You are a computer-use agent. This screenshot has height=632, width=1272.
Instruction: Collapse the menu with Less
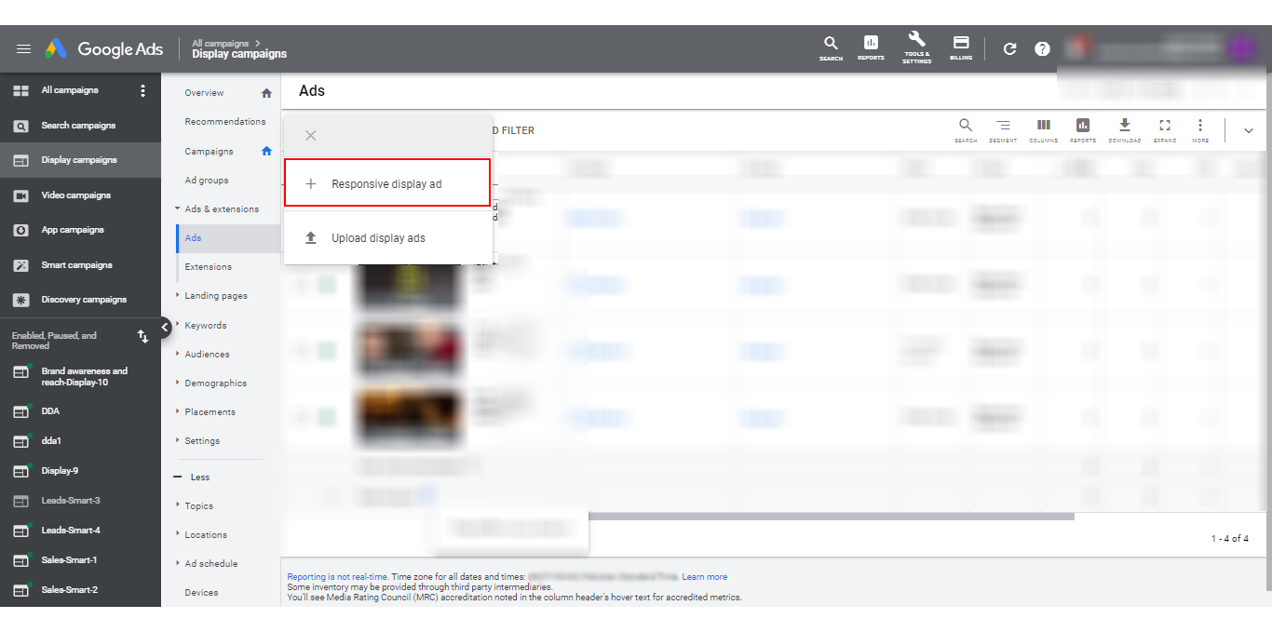tap(192, 477)
